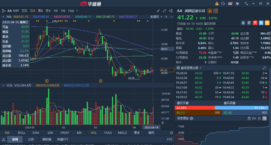Open the 深度摆盘 settings gear
Image resolution: width=271 pixels, height=145 pixels.
[259, 118]
